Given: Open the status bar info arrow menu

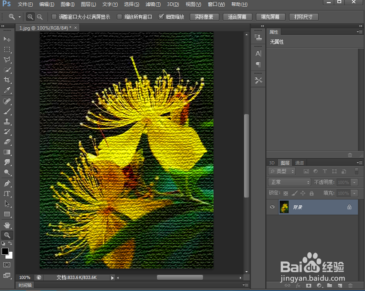Looking at the screenshot, I should click(x=113, y=277).
